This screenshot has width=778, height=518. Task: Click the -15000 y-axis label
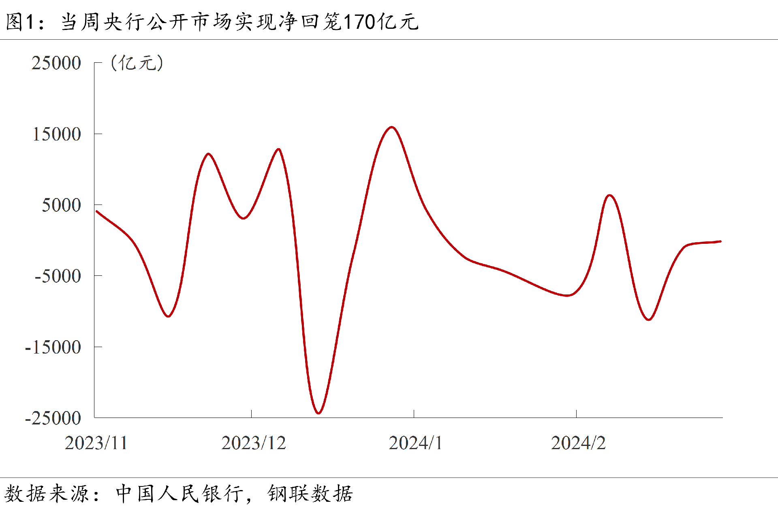tap(53, 347)
